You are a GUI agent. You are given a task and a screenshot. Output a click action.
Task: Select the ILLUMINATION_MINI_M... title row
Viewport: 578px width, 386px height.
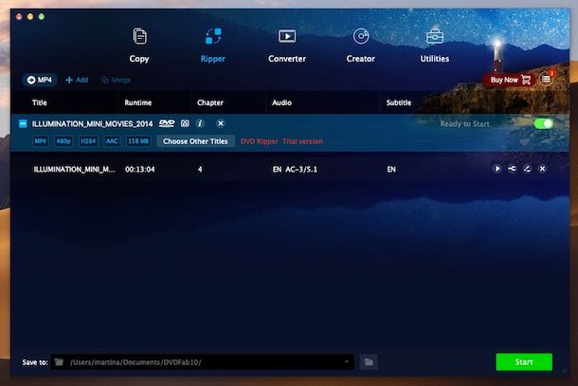click(x=290, y=170)
